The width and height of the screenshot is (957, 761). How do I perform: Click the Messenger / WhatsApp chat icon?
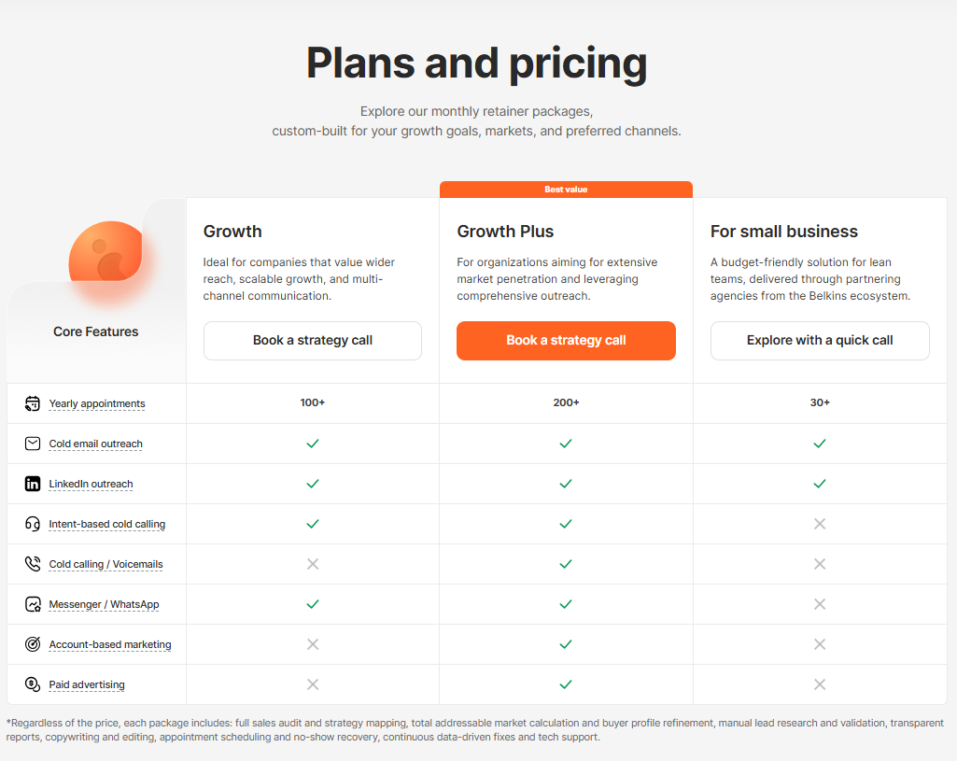[33, 604]
